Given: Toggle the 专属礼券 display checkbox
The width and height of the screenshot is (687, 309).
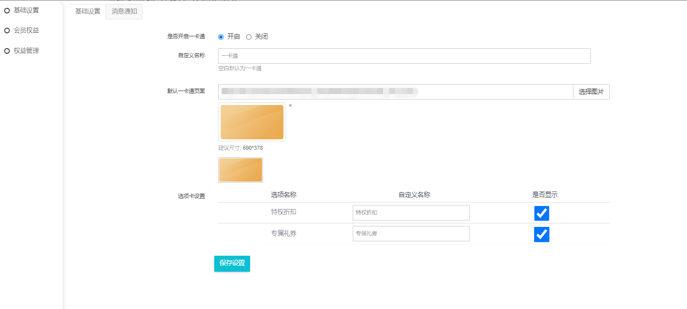Looking at the screenshot, I should [x=542, y=234].
